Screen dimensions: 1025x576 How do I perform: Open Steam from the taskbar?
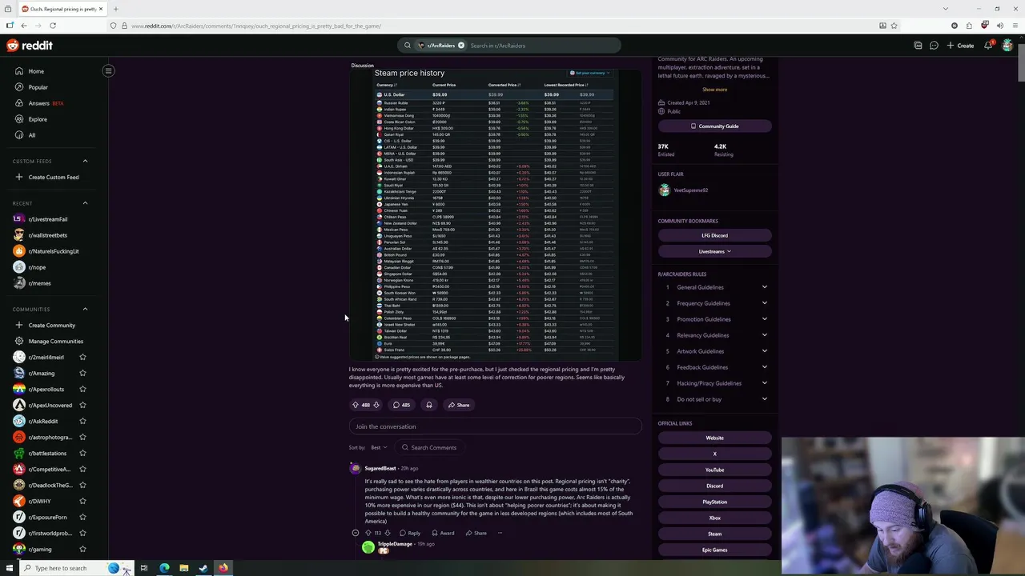203,568
